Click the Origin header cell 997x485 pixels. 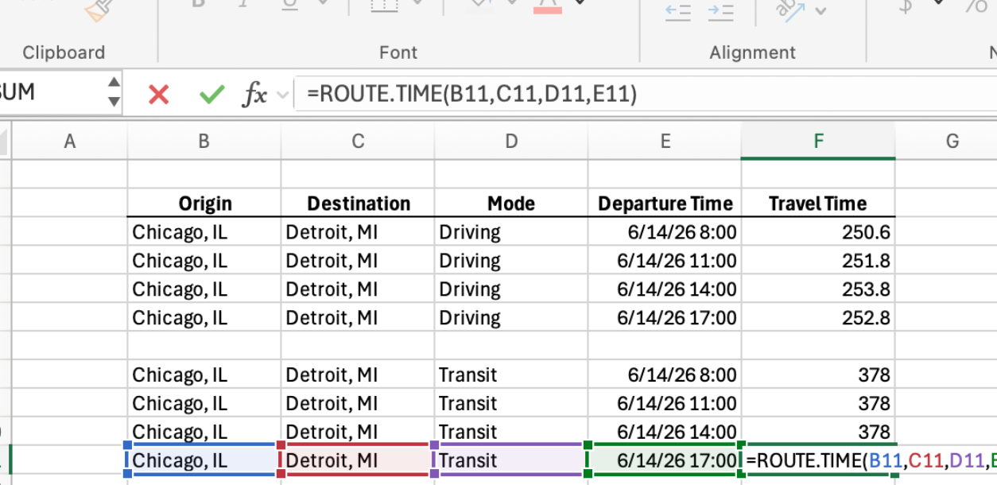click(204, 203)
